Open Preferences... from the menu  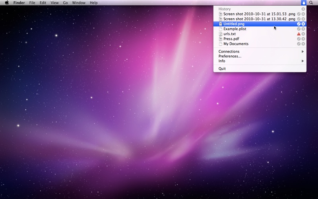click(230, 56)
